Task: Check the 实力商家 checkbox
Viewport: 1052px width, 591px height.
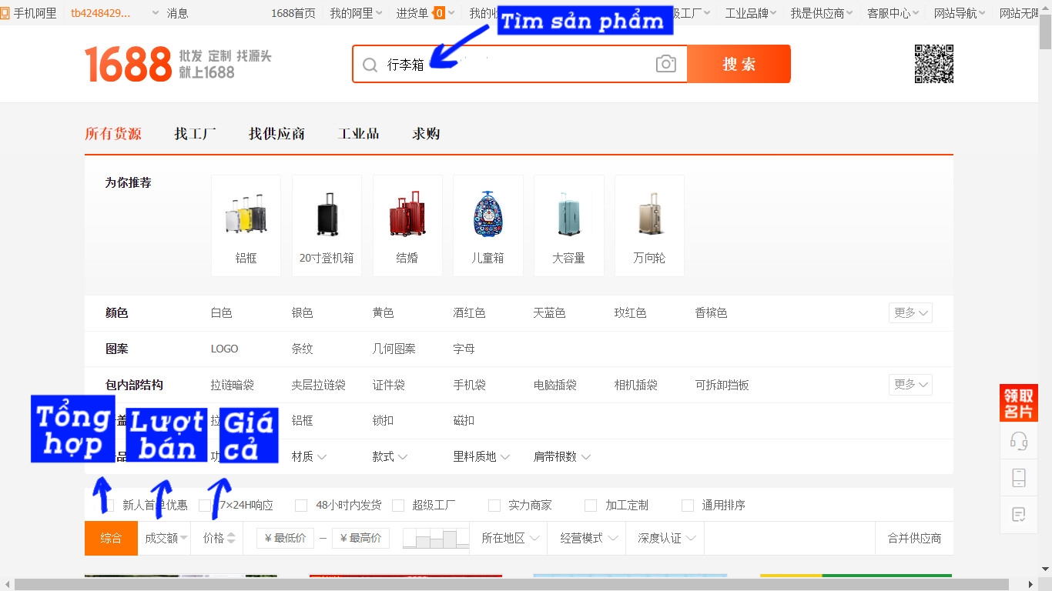Action: 494,506
